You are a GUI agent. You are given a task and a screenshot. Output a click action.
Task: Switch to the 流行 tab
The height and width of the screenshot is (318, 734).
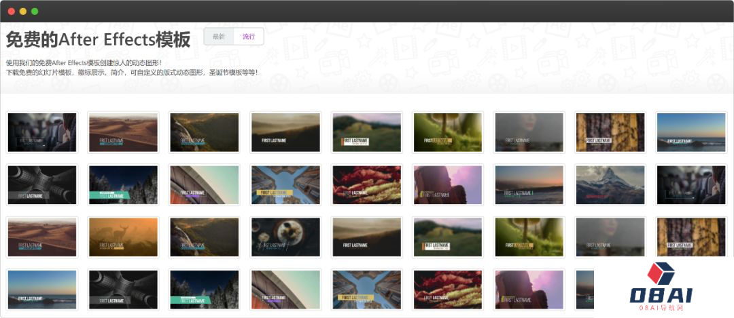pyautogui.click(x=248, y=37)
